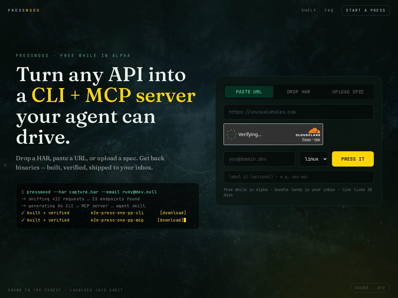Click 'CLI + MCP server' headline text
398x298 pixels.
(x=113, y=95)
